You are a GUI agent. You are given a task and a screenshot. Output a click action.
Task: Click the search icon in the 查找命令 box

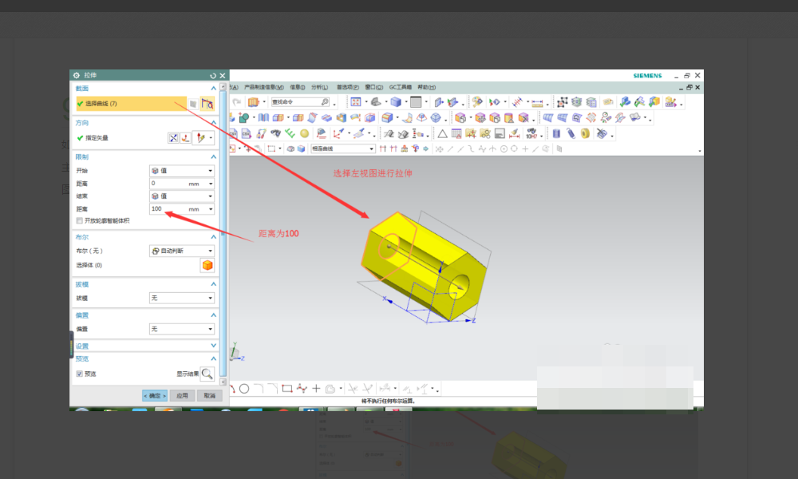tap(324, 102)
